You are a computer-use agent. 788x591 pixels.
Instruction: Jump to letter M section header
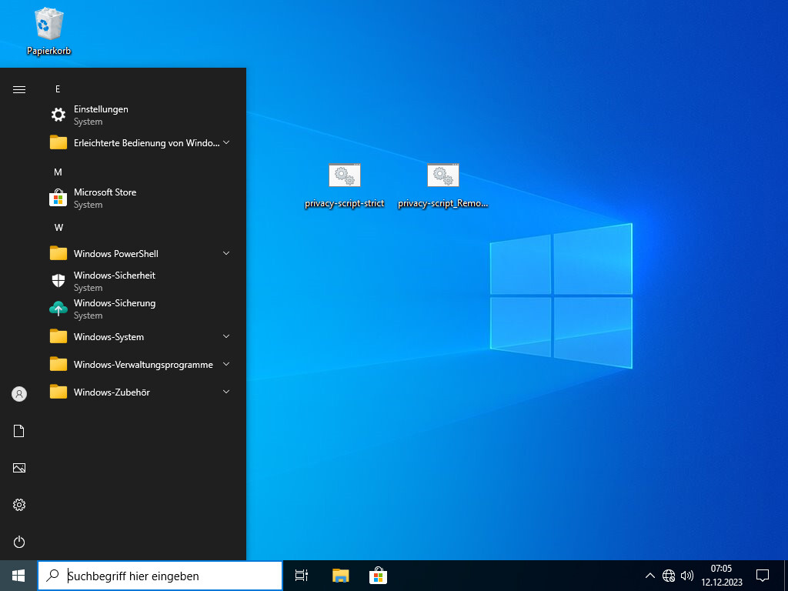[x=58, y=172]
